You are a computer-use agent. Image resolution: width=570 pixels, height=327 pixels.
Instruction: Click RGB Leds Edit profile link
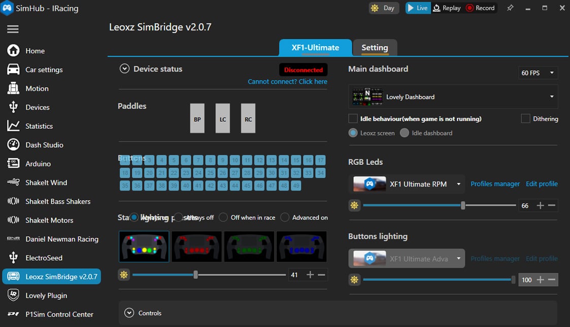542,184
